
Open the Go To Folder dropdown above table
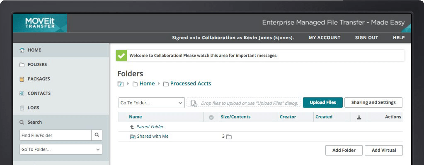(x=151, y=102)
